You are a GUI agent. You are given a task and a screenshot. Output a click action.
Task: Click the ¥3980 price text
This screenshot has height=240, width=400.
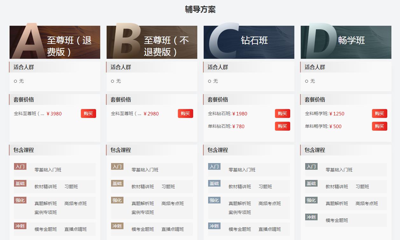[54, 113]
